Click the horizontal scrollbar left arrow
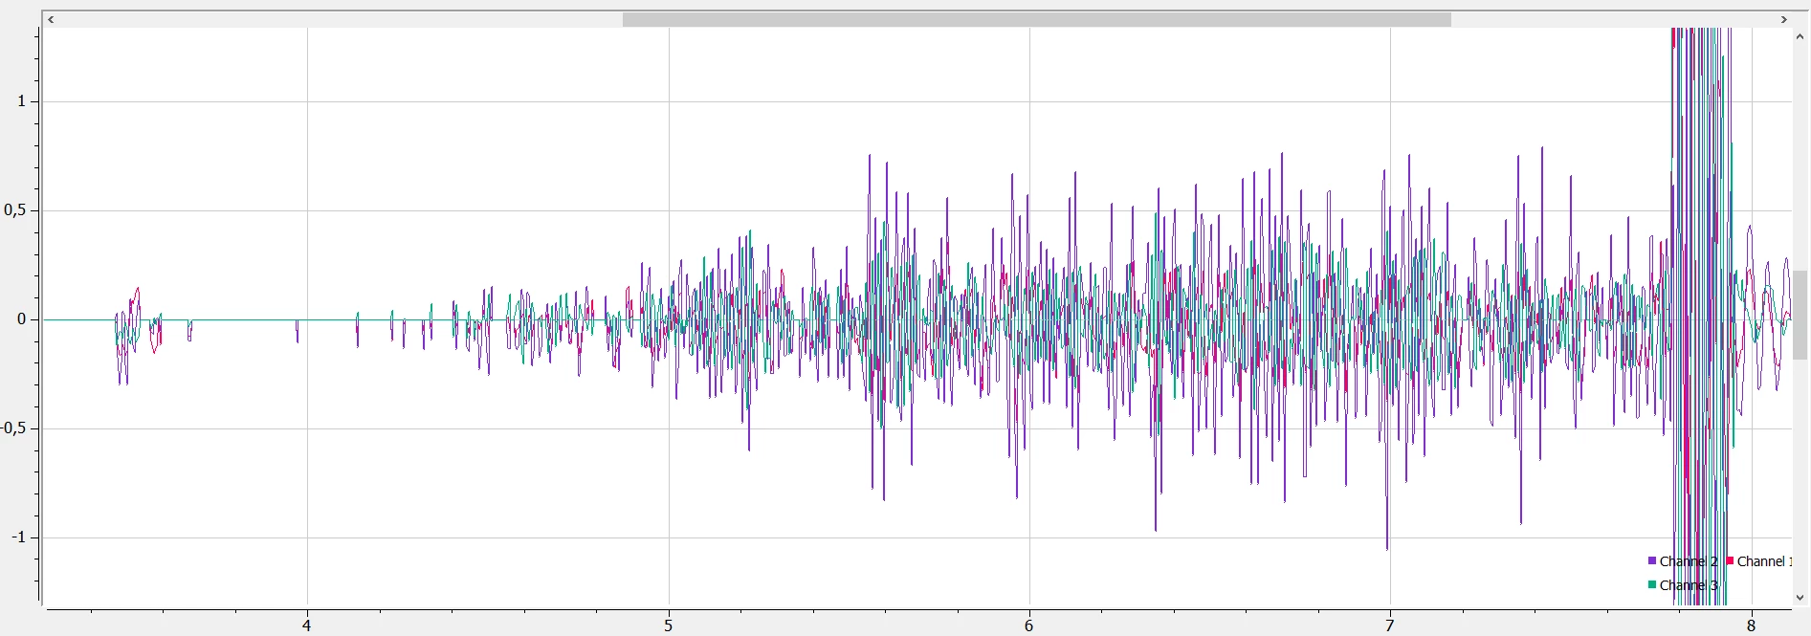The image size is (1811, 636). (51, 19)
